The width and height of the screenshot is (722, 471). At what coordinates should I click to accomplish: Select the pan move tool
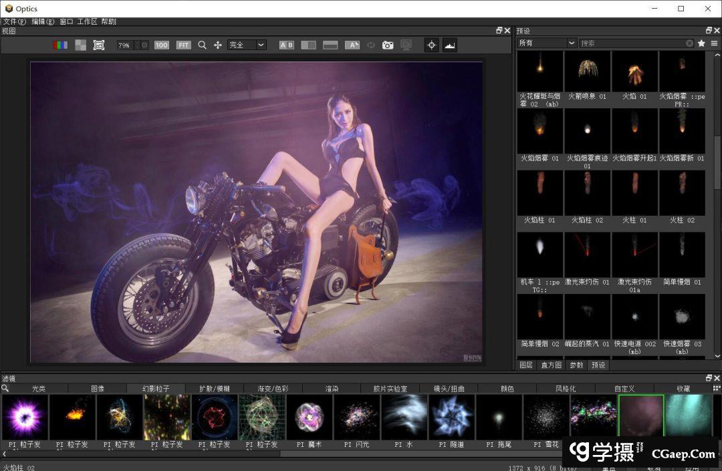[218, 45]
